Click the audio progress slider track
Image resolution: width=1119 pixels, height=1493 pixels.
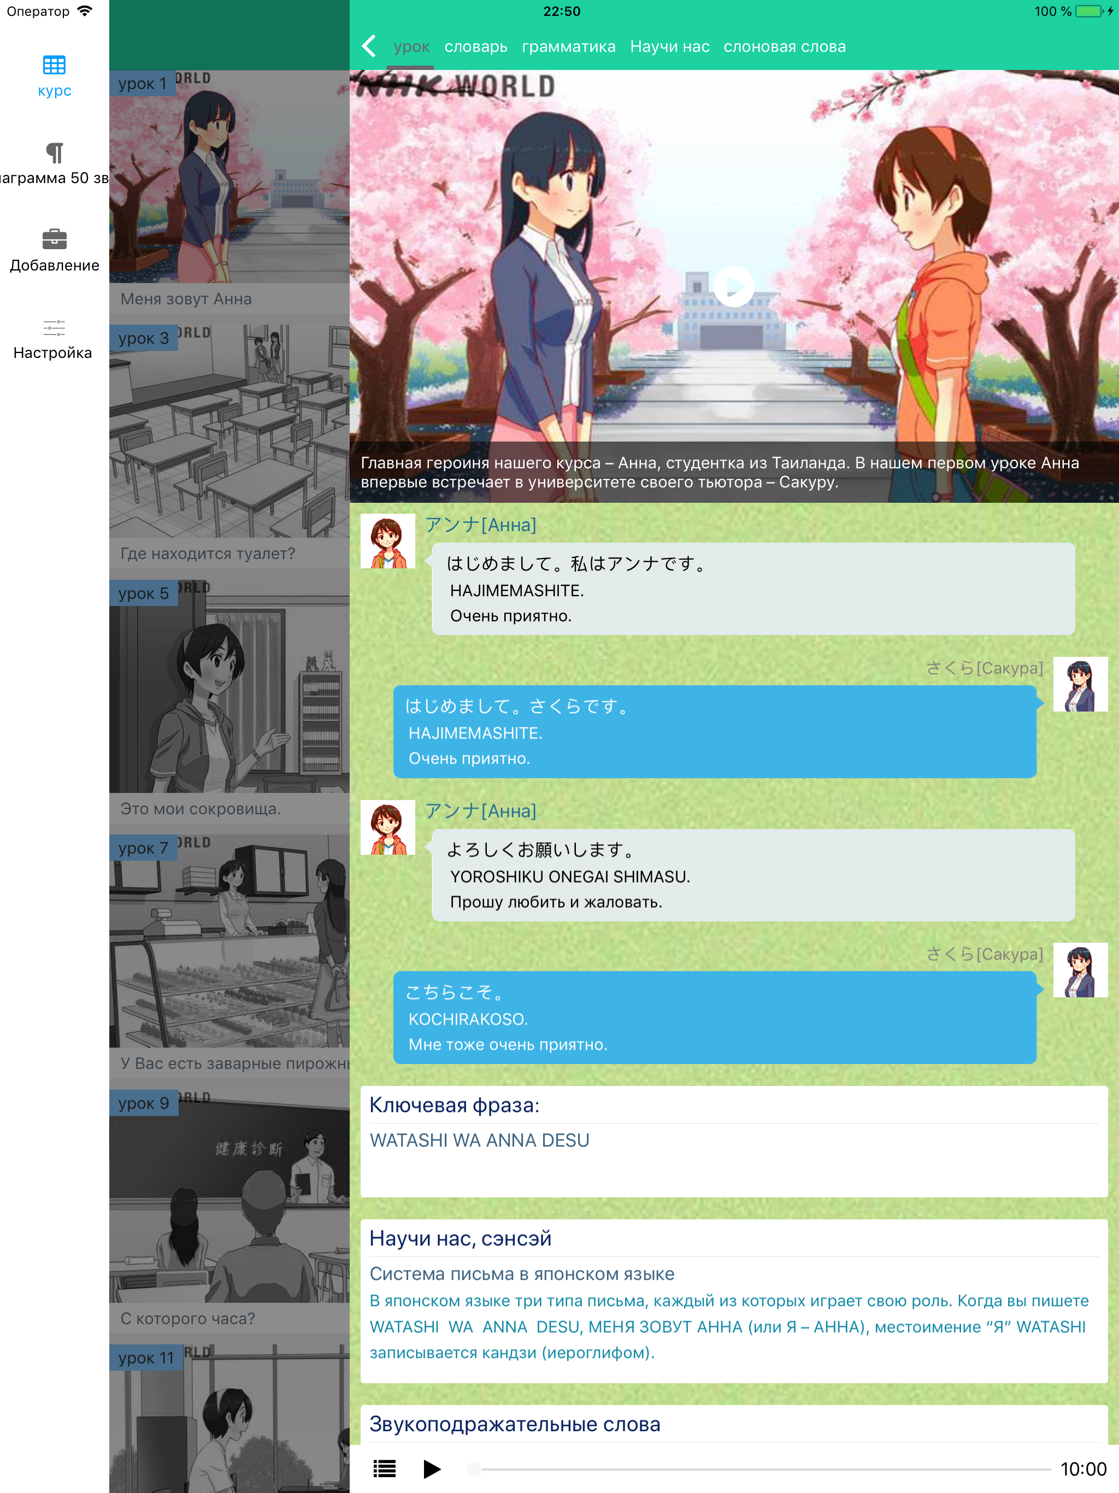coord(763,1469)
